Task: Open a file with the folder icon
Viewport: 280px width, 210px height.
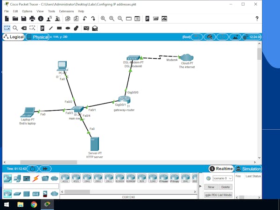Action: tap(15, 19)
